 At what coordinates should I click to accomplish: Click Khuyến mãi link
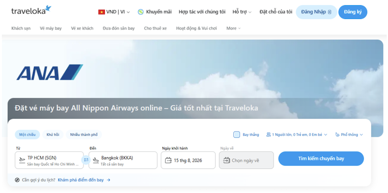159,12
